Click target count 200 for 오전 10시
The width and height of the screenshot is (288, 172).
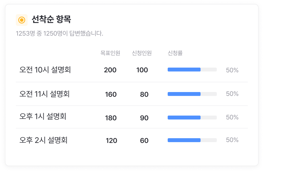[x=110, y=70]
